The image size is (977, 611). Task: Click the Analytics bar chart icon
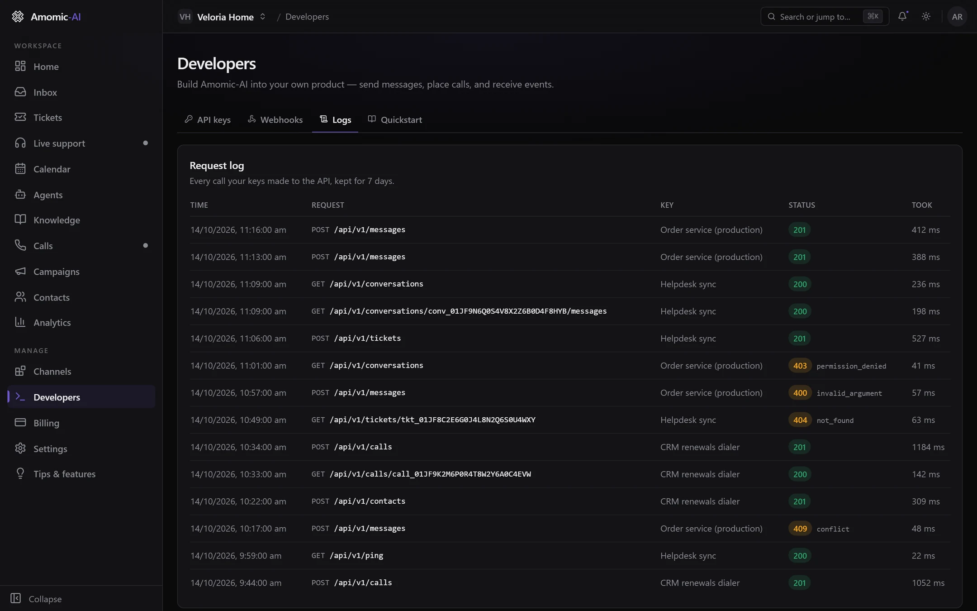click(x=20, y=322)
